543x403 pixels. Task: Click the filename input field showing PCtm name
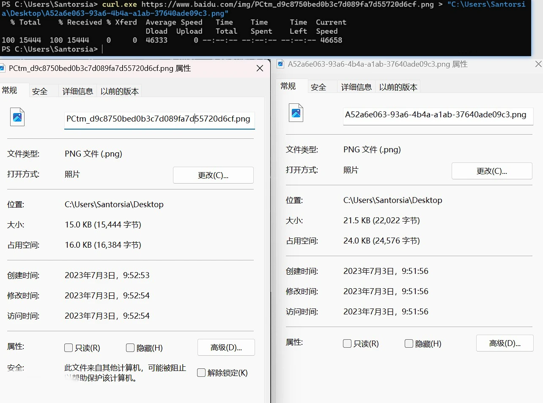click(x=159, y=119)
